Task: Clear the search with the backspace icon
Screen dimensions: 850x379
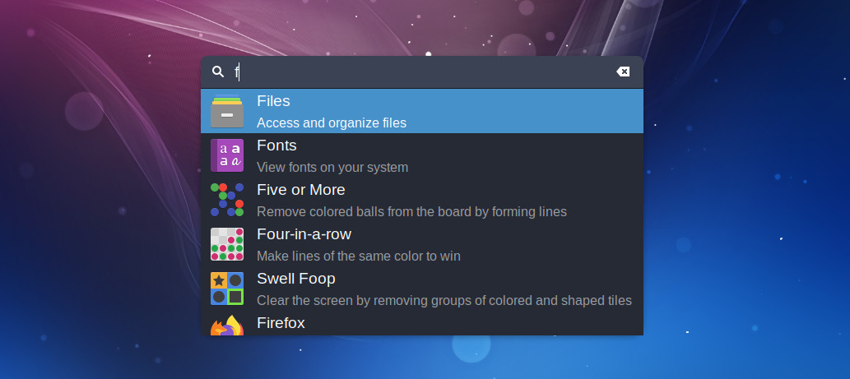Action: tap(623, 72)
